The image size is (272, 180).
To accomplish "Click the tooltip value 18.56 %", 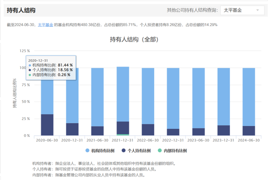I will pyautogui.click(x=65, y=70).
